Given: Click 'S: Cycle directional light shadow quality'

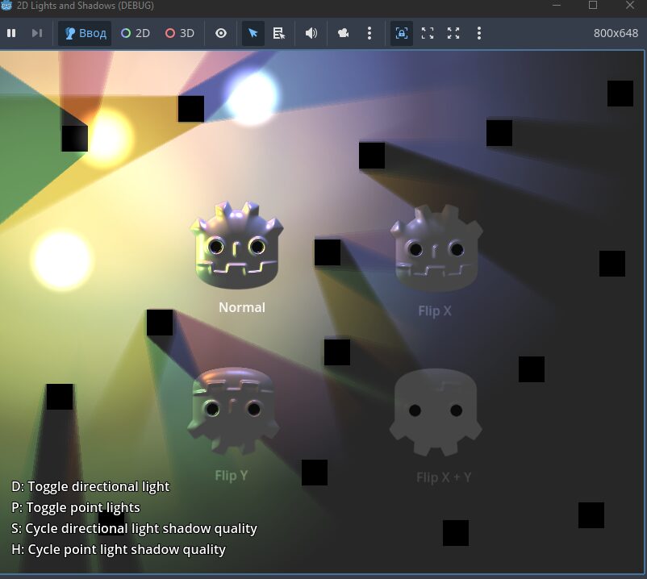Looking at the screenshot, I should (x=134, y=529).
